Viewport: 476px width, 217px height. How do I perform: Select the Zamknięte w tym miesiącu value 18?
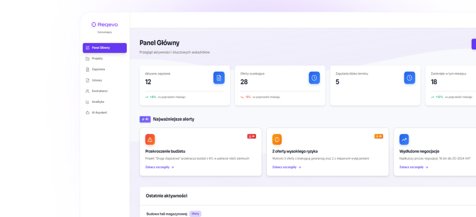(434, 82)
